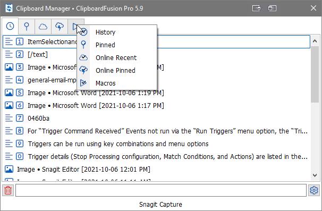Screen dimensions: 322x211
Task: Open the Online Recent cloud tab
Action: pyautogui.click(x=43, y=27)
